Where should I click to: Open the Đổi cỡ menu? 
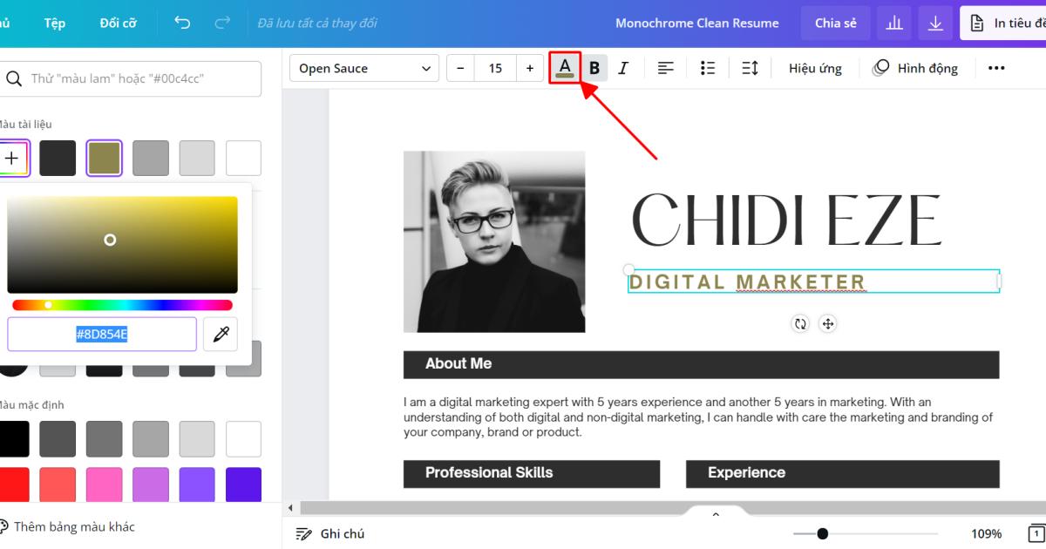pos(118,24)
